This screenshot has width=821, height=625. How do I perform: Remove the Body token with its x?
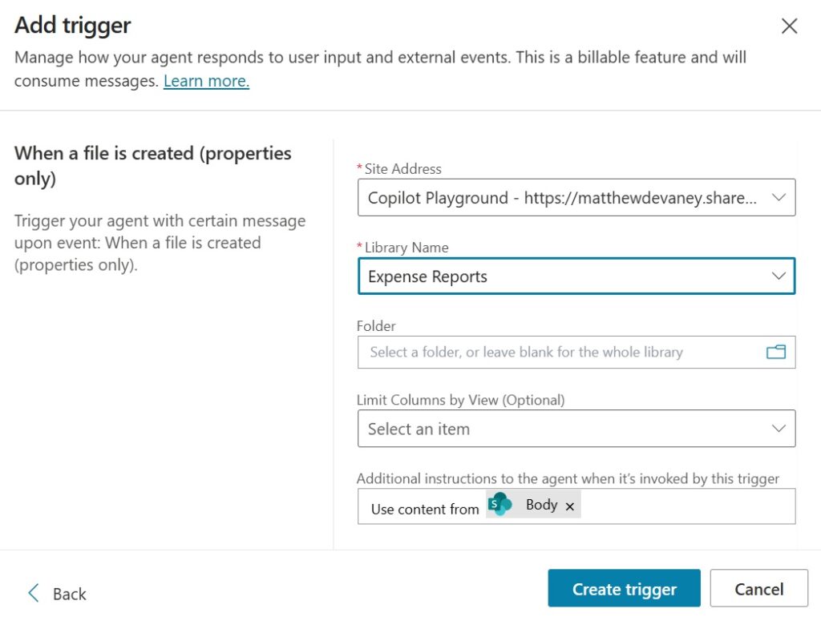(570, 506)
